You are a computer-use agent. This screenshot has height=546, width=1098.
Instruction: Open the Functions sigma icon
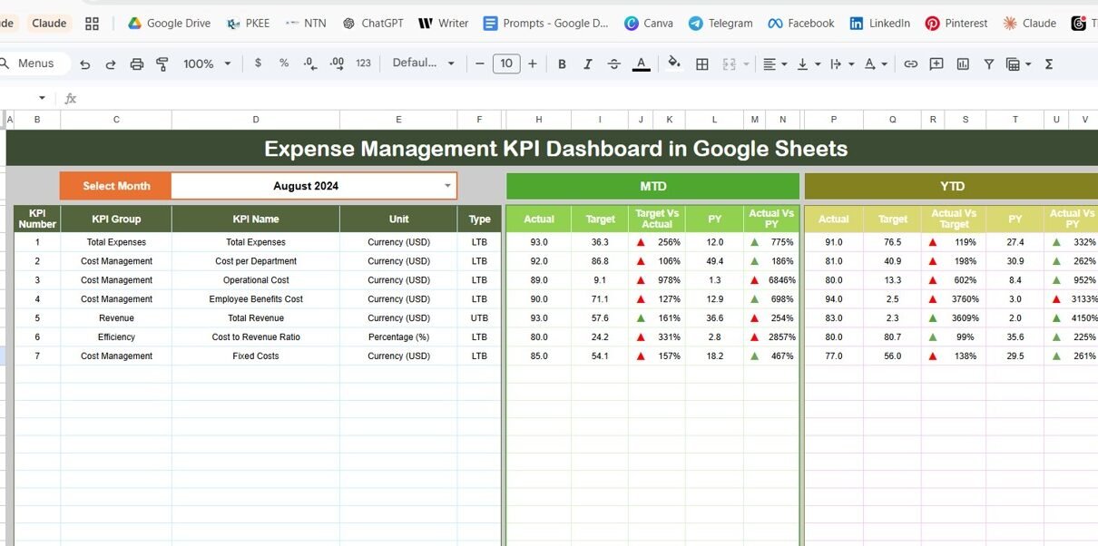(1049, 63)
